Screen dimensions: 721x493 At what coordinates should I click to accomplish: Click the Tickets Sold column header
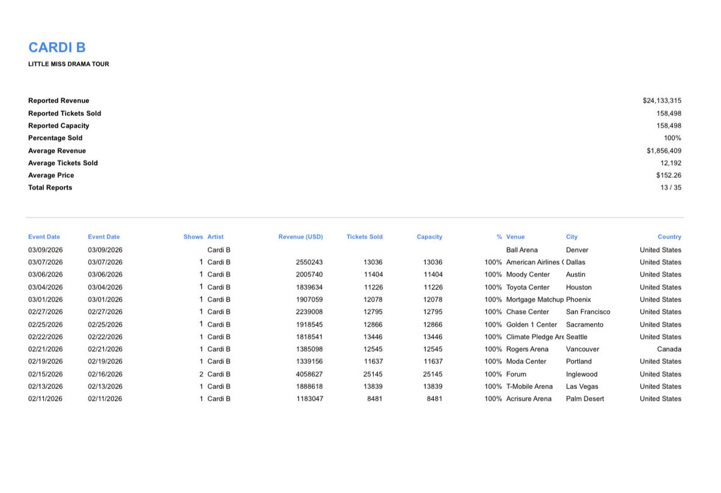pos(364,237)
